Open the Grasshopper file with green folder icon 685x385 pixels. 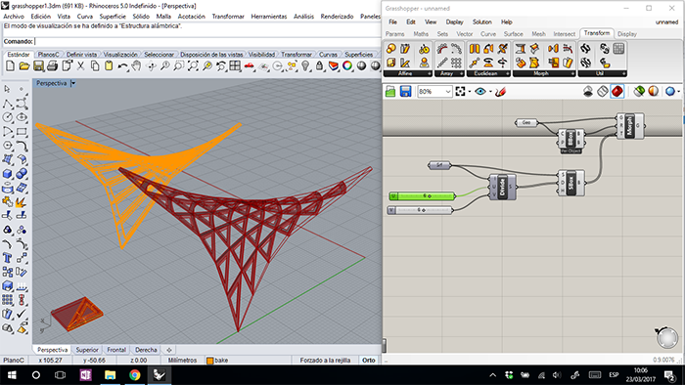(390, 91)
